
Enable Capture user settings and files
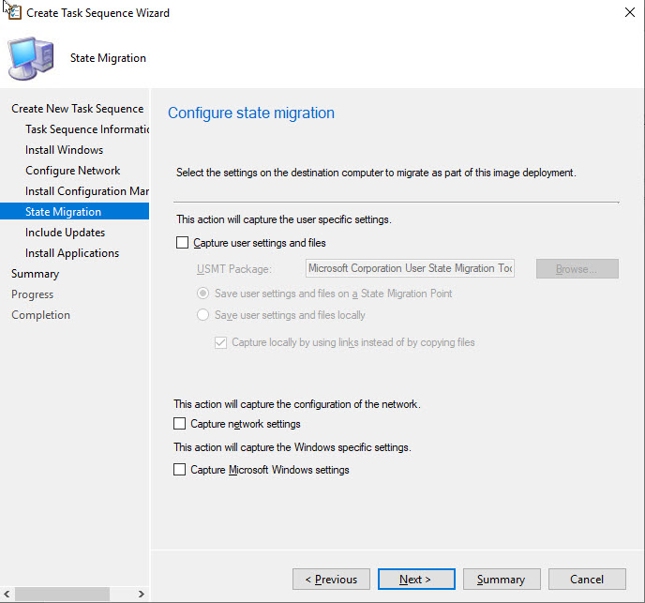[182, 243]
